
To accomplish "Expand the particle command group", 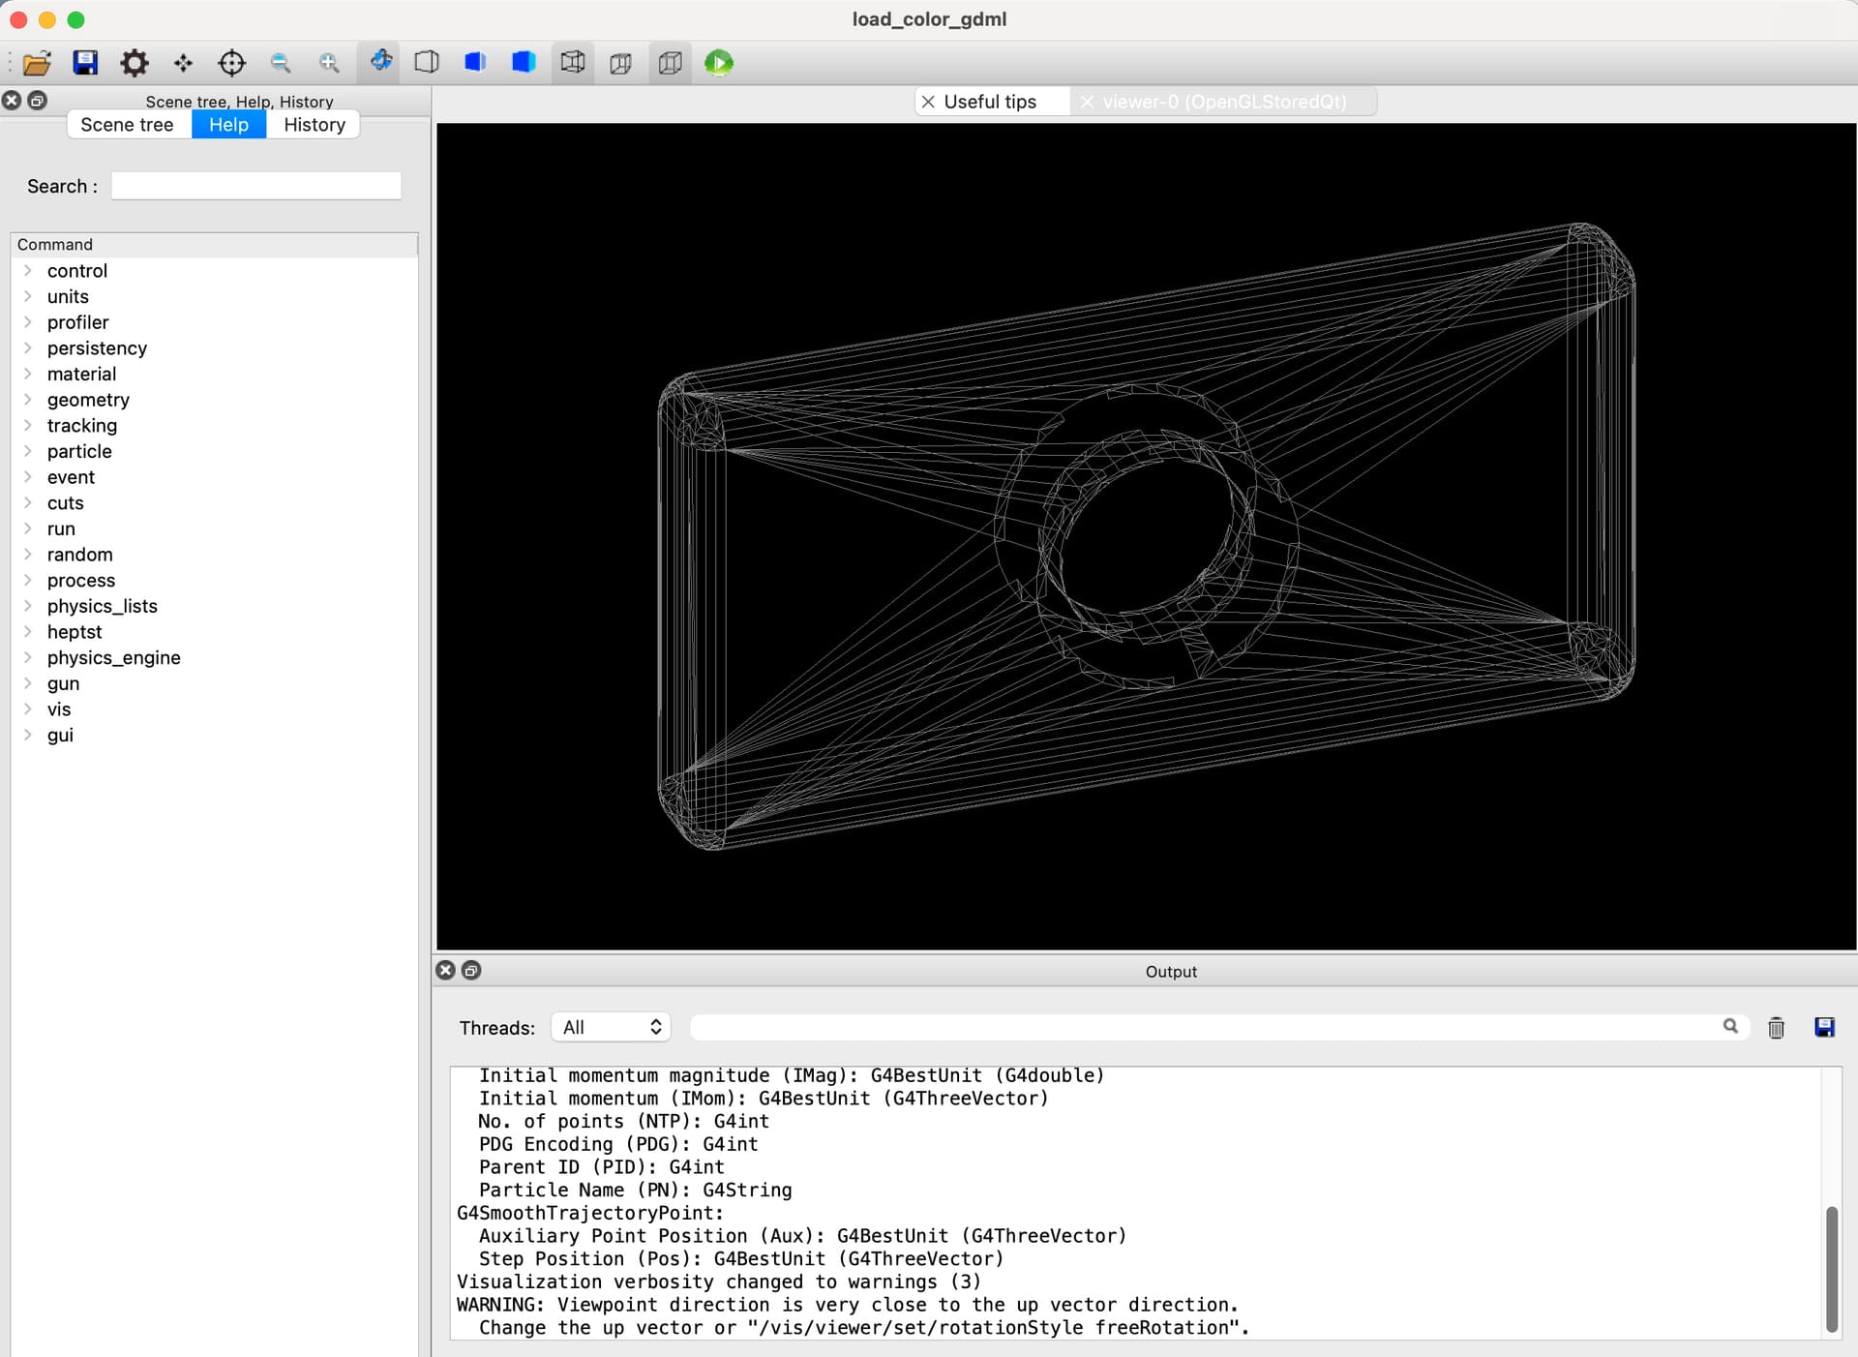I will (x=28, y=451).
